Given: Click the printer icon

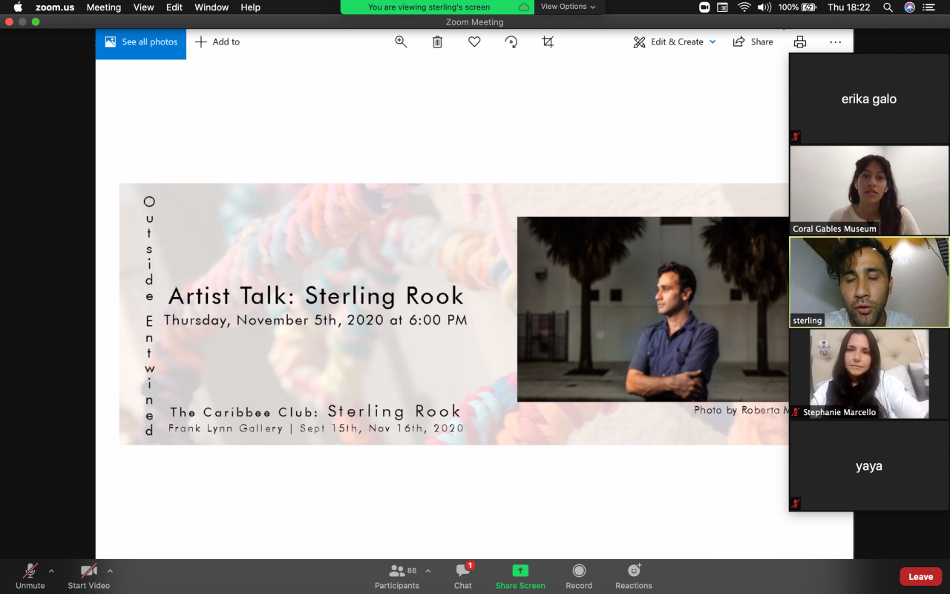Looking at the screenshot, I should coord(799,42).
